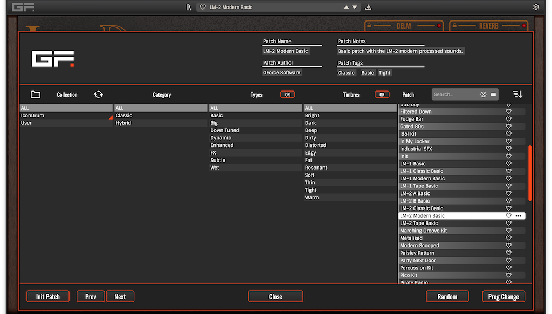This screenshot has width=552, height=314.
Task: Go to previous patch with Prev
Action: click(91, 296)
